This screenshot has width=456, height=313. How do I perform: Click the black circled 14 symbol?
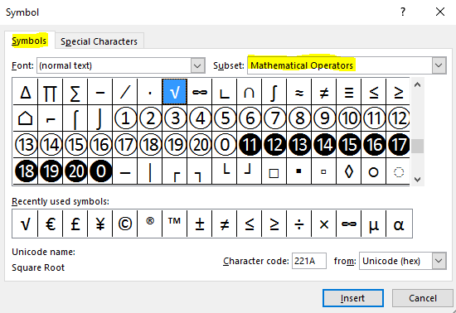[x=324, y=144]
